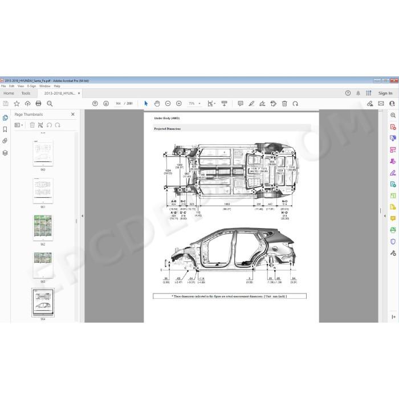This screenshot has height=399, width=399.
Task: Click the share with others icon
Action: (x=392, y=104)
